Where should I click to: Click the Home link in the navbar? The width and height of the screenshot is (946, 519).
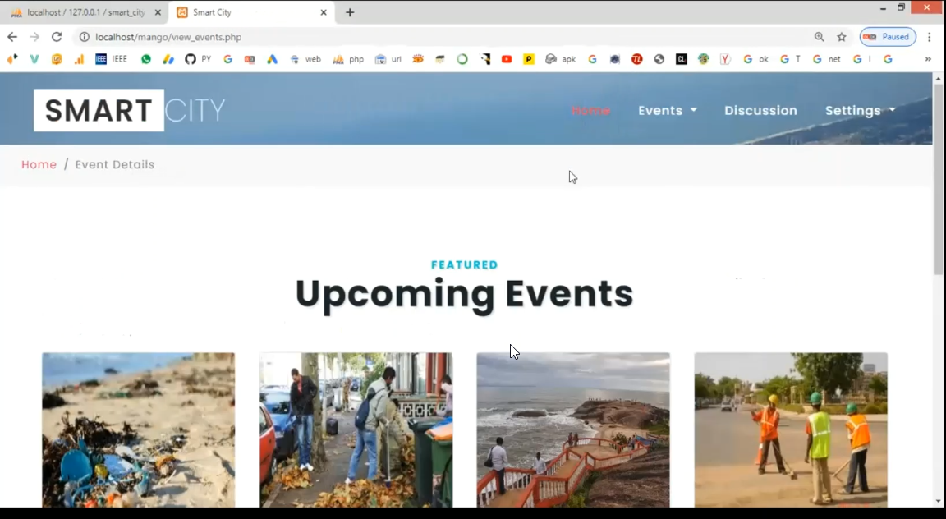pos(590,110)
